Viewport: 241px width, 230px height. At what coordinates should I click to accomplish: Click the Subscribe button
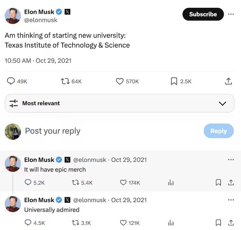[x=203, y=14]
